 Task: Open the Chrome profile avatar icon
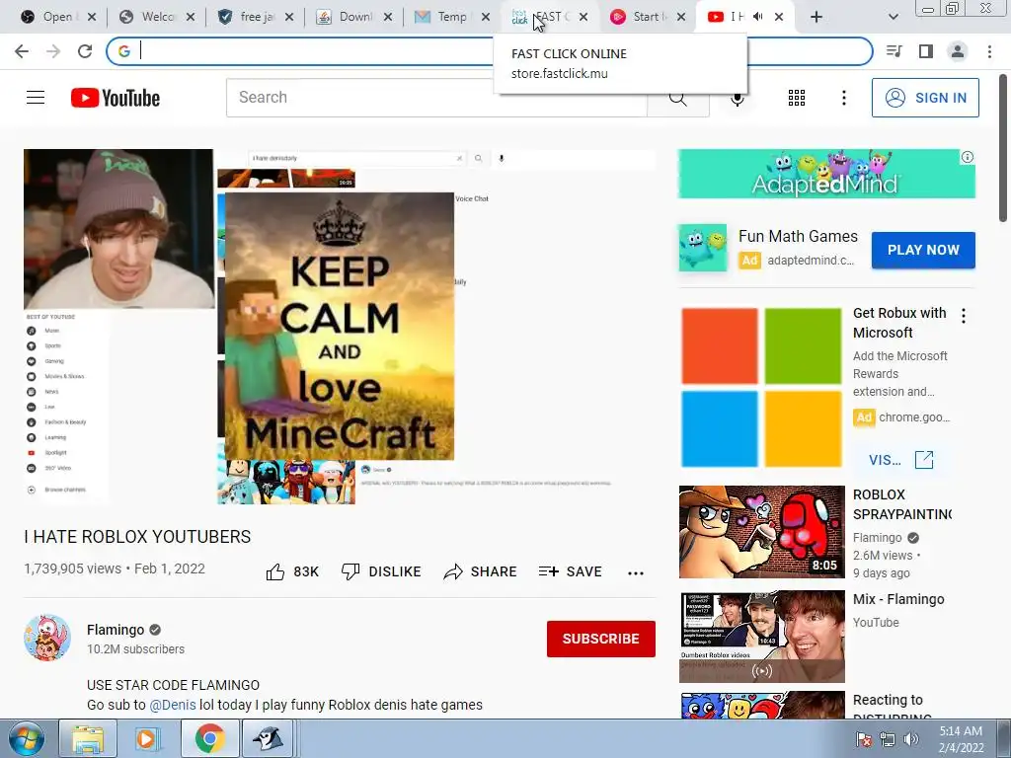click(x=958, y=51)
